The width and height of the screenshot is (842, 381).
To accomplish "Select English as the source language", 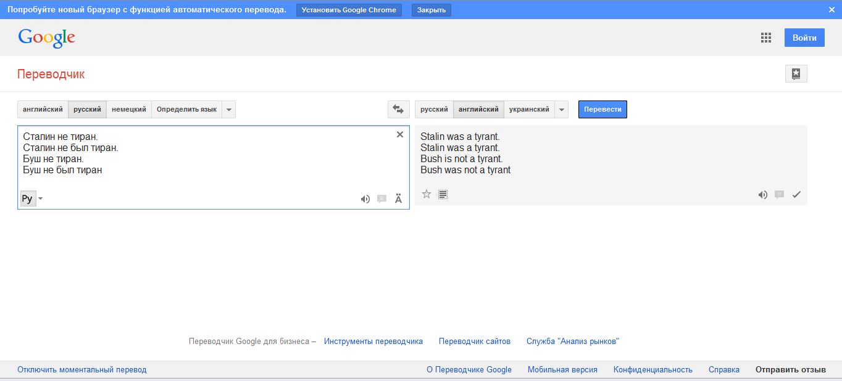I will click(43, 109).
